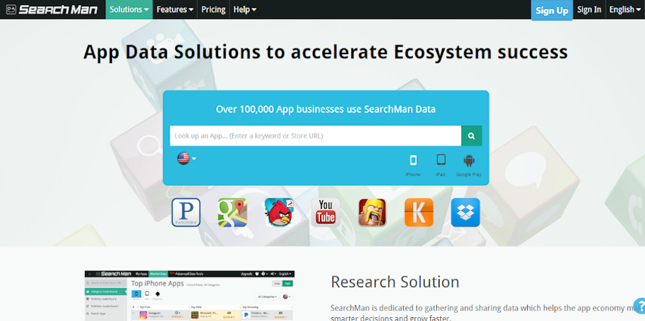Expand the Help menu
This screenshot has width=645, height=321.
pyautogui.click(x=245, y=9)
